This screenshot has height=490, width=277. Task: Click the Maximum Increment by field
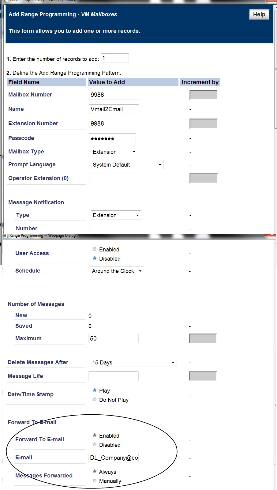(203, 338)
